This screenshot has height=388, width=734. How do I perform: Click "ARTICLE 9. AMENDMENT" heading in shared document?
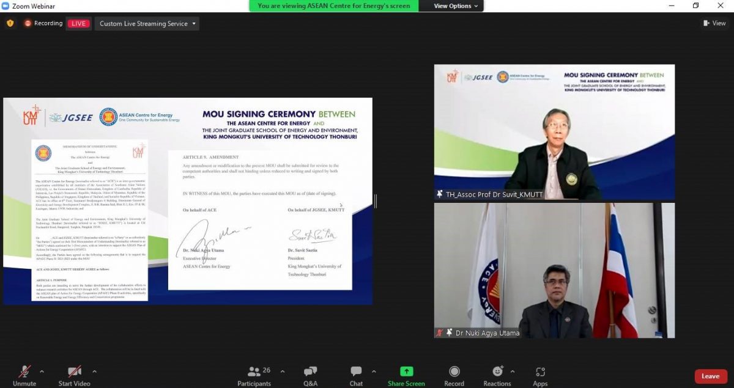click(210, 157)
